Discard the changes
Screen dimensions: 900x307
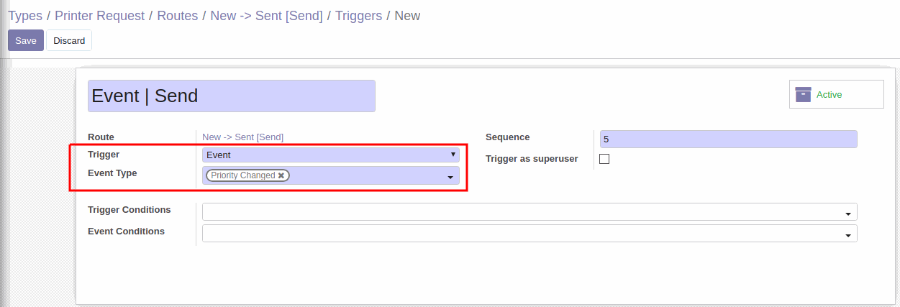tap(69, 40)
